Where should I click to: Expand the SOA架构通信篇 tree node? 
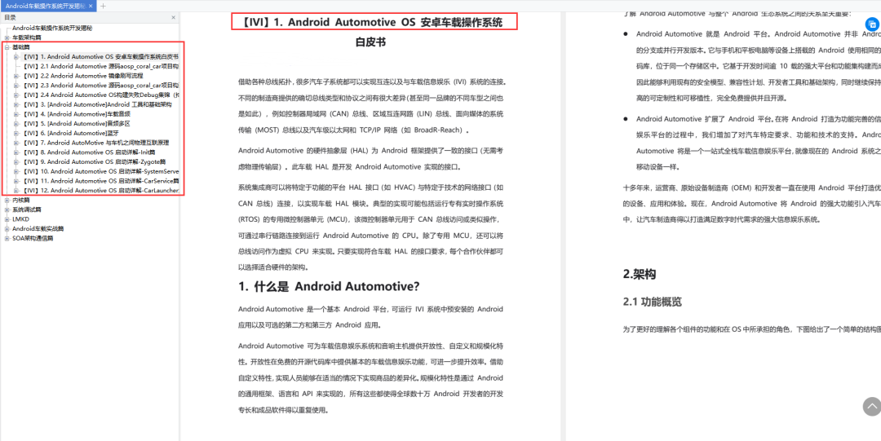[x=7, y=238]
